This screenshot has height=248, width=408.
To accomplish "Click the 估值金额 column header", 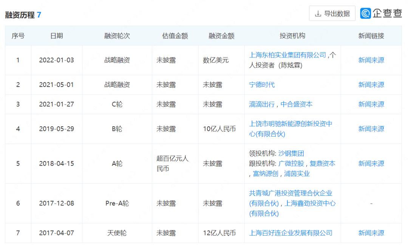I will [175, 36].
